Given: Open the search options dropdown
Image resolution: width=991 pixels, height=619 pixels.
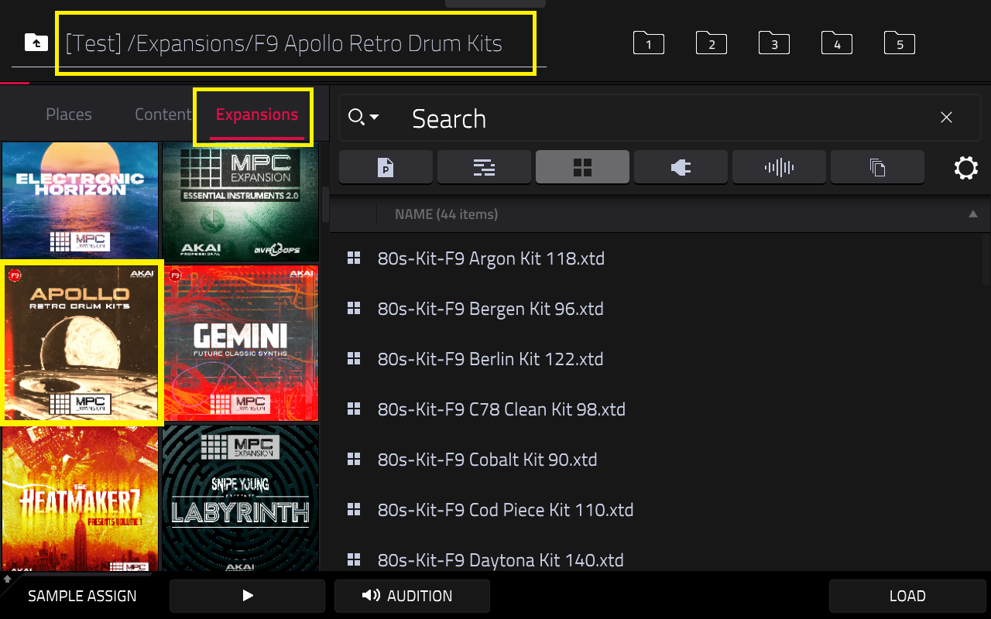Looking at the screenshot, I should pyautogui.click(x=363, y=118).
